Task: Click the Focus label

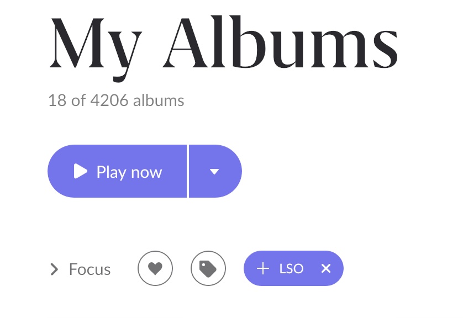Action: (90, 269)
